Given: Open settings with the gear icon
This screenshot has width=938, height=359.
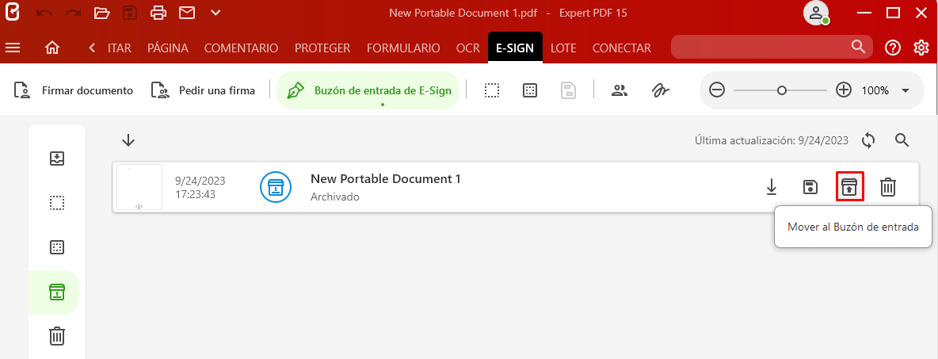Looking at the screenshot, I should point(921,48).
